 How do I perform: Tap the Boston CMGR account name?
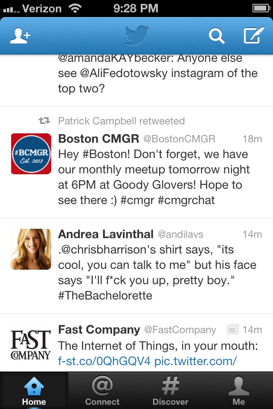[x=99, y=138]
